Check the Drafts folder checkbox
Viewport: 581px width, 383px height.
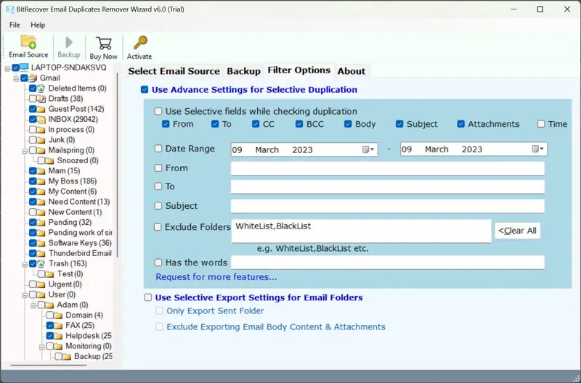pos(33,99)
